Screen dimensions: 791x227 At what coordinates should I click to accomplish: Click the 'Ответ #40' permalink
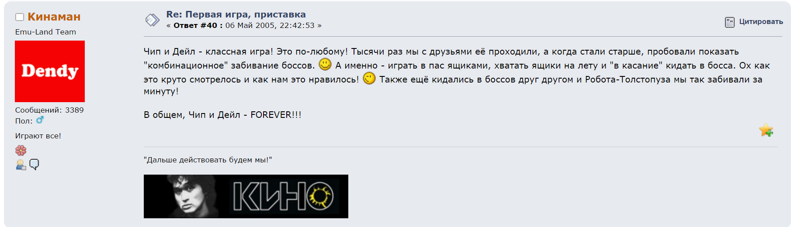click(x=198, y=25)
